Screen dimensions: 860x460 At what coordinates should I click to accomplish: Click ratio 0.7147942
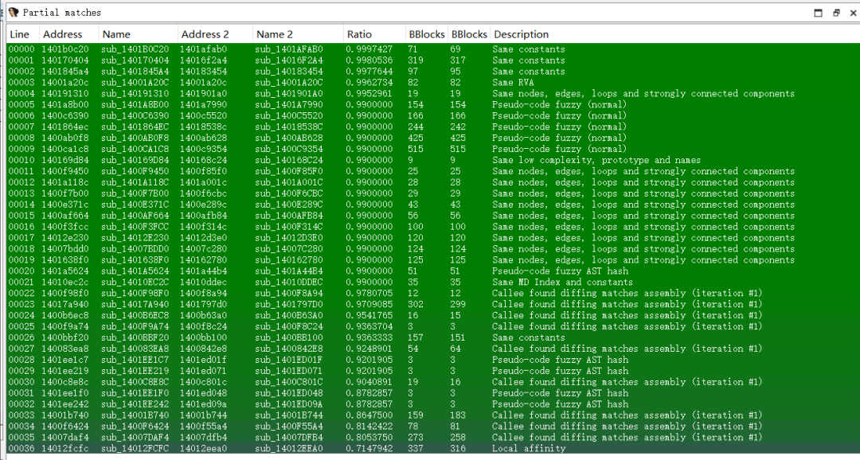tap(369, 449)
